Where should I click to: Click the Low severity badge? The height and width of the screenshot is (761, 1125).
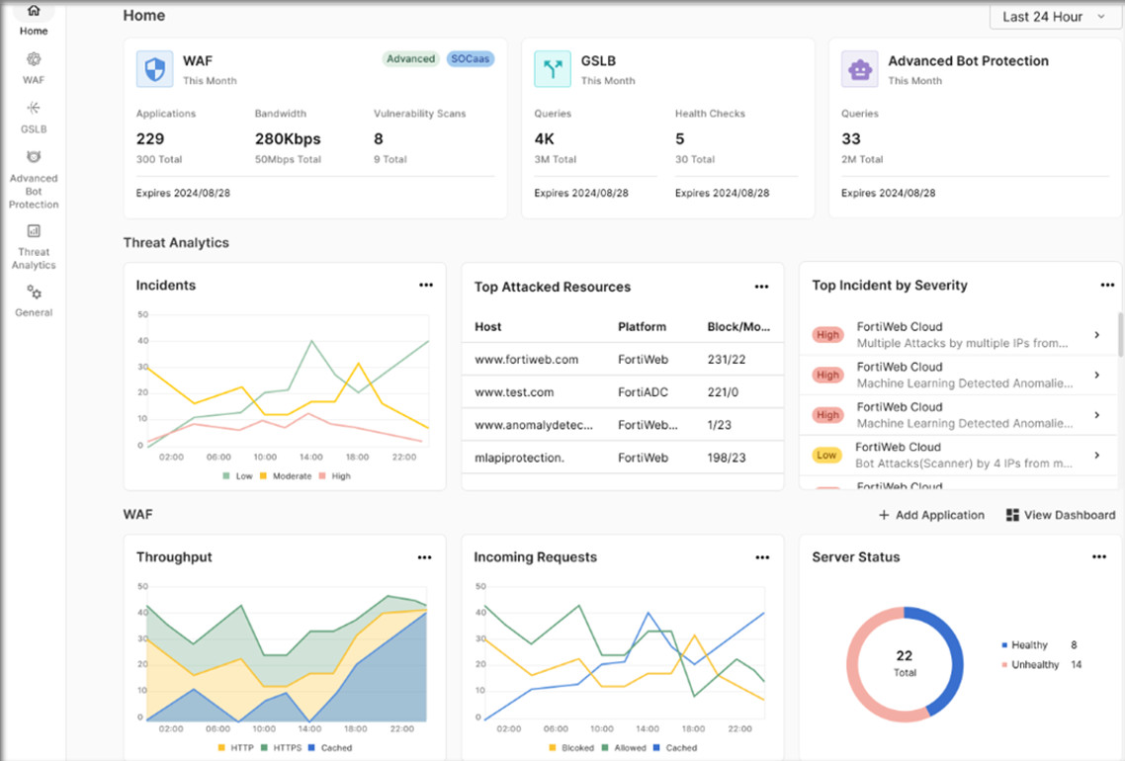click(826, 456)
